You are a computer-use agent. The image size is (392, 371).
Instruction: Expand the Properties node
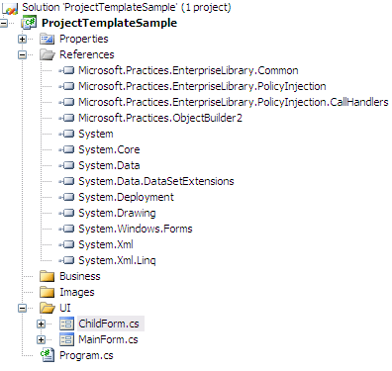pos(22,39)
